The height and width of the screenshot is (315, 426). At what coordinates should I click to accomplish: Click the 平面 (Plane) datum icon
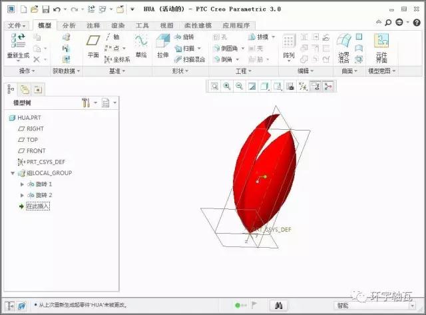tap(93, 45)
